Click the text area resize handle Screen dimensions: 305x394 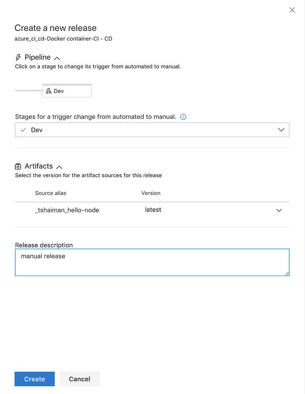click(287, 273)
